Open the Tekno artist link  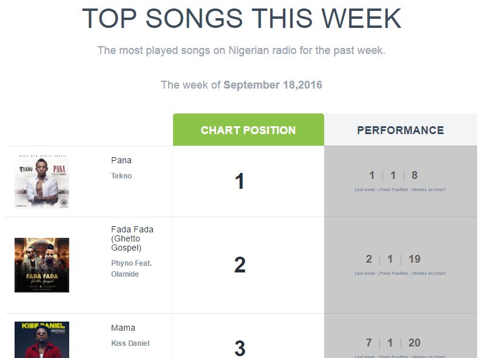point(121,176)
